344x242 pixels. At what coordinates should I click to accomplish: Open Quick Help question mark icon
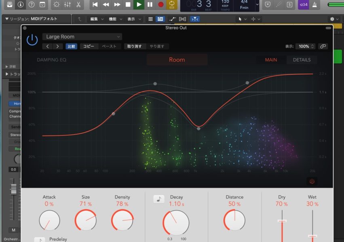[32, 4]
